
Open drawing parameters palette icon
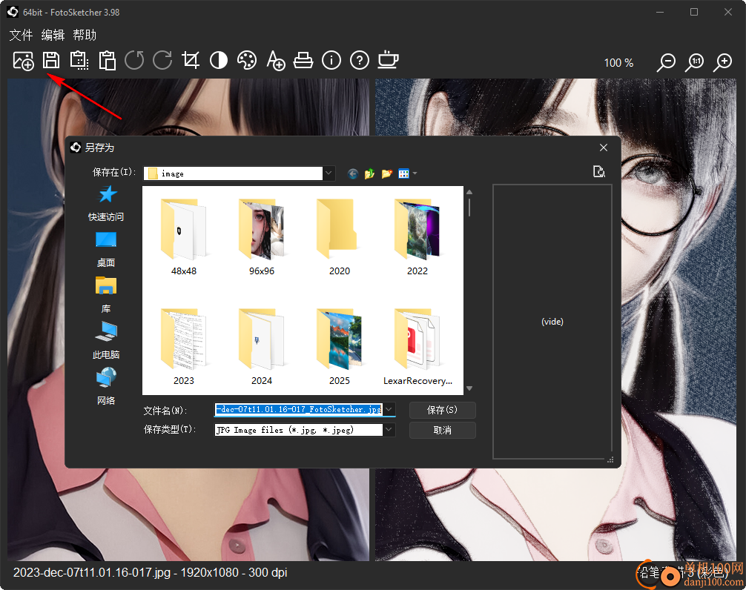[247, 60]
